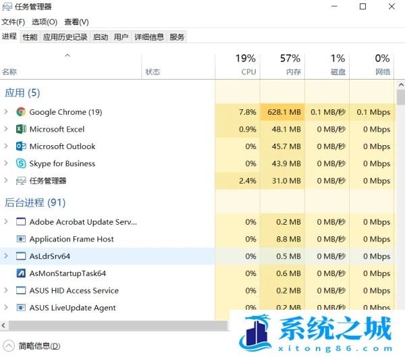Select the 后台进程 (91) group heading
This screenshot has height=357, width=405.
point(35,202)
